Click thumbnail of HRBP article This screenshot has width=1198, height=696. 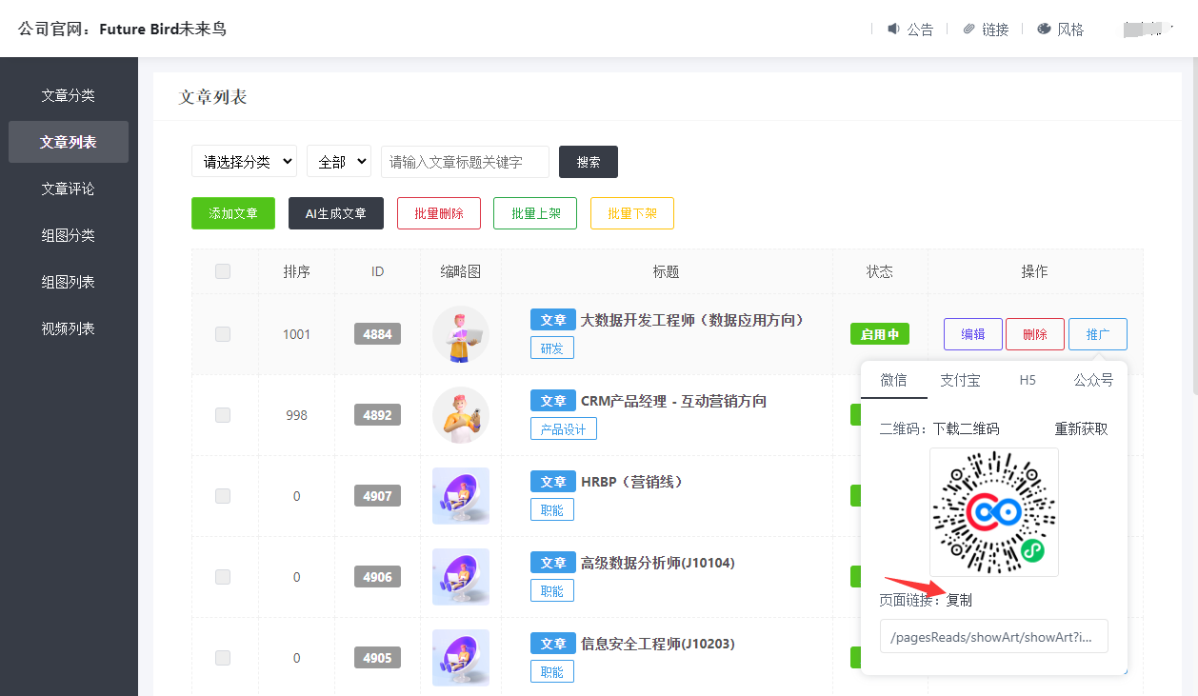[x=461, y=496]
